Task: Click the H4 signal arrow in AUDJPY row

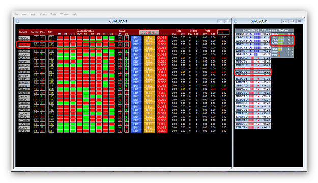Action: 120,44
